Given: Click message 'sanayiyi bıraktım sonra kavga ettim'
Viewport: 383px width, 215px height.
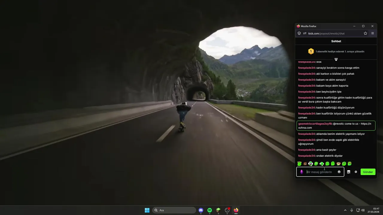Looking at the screenshot, I should point(338,68).
